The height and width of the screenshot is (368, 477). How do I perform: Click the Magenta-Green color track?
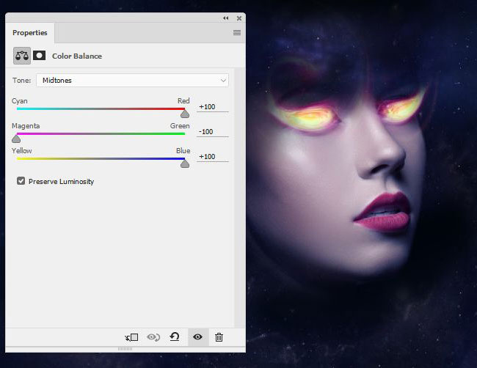(101, 133)
